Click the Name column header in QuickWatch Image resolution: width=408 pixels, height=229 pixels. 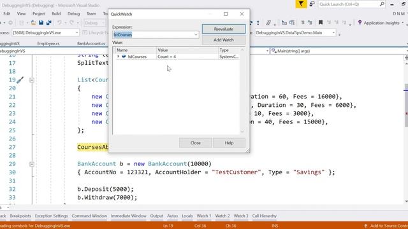click(136, 50)
